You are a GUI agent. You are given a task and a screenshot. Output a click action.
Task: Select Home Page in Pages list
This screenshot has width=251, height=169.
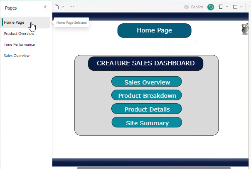[26, 22]
